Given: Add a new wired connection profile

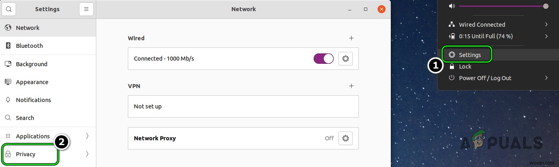Looking at the screenshot, I should coord(351,38).
